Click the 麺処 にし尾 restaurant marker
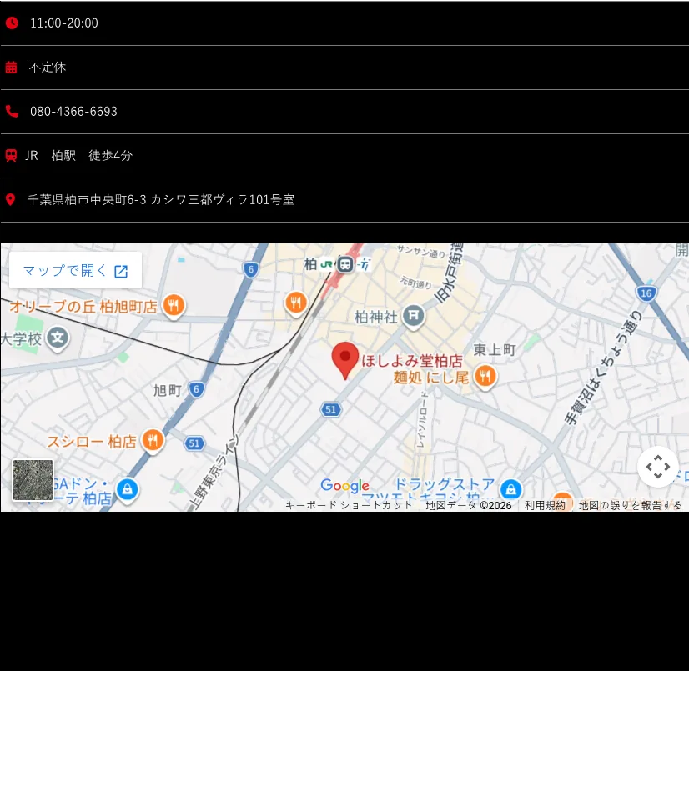689x811 pixels. (x=485, y=377)
